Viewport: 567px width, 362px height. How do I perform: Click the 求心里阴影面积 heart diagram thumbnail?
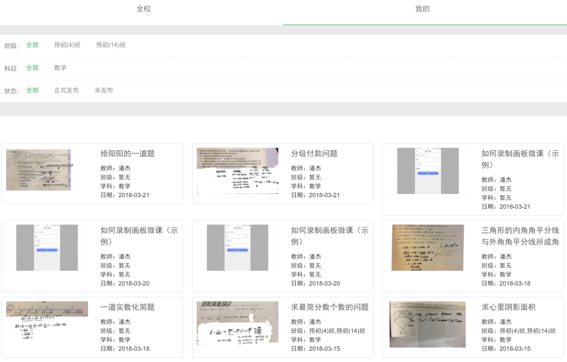428,324
